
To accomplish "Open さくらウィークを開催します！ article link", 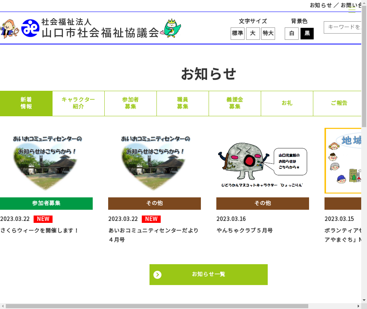I will tap(39, 231).
